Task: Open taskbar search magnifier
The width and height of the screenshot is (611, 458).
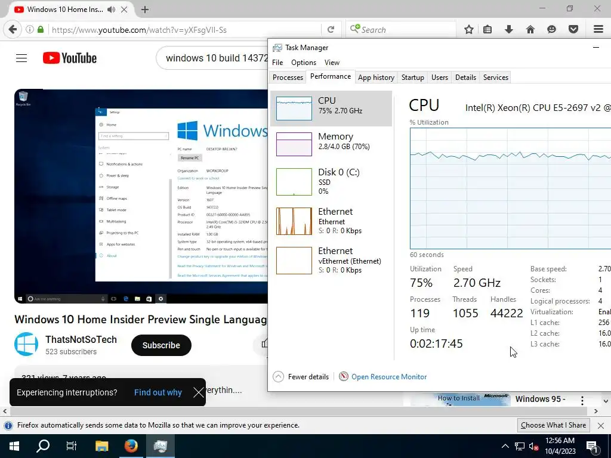Action: pyautogui.click(x=43, y=446)
